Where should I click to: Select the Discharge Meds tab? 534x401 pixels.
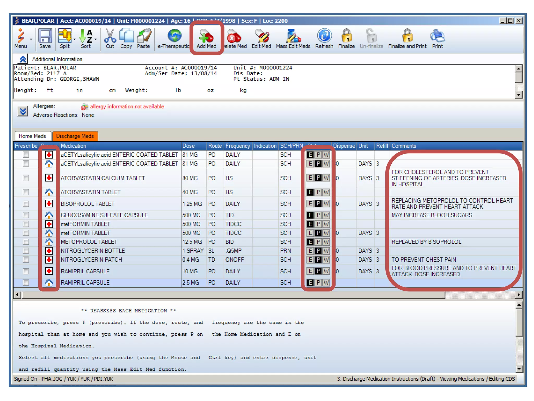point(75,136)
